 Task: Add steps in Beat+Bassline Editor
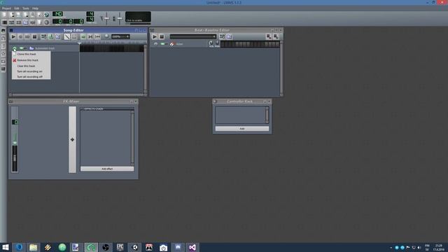click(276, 36)
